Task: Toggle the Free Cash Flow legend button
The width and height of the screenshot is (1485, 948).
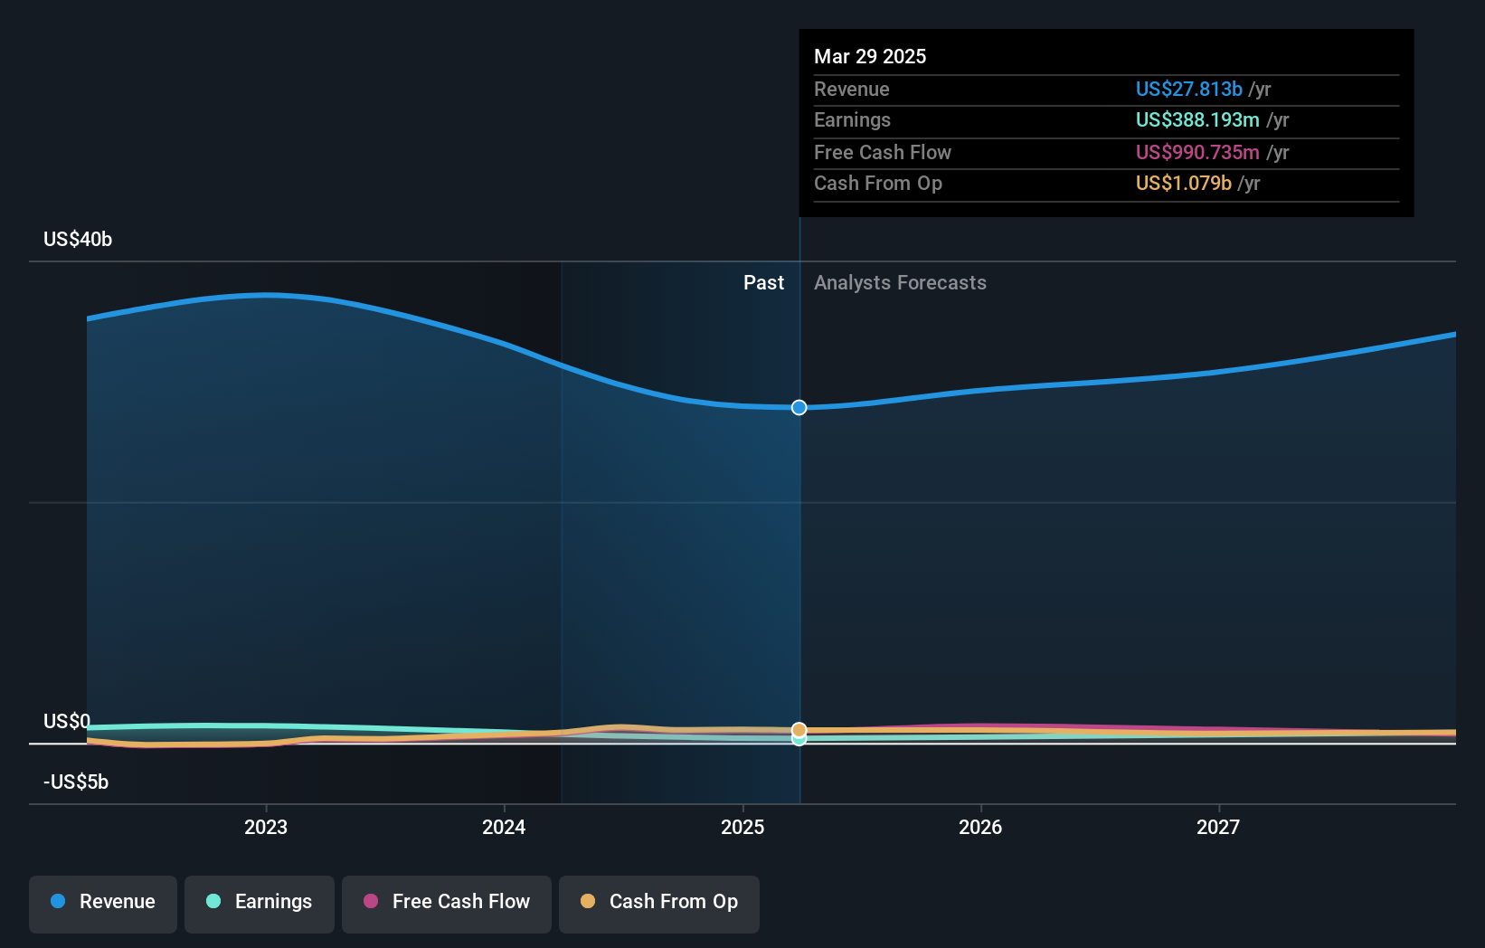Action: point(447,904)
